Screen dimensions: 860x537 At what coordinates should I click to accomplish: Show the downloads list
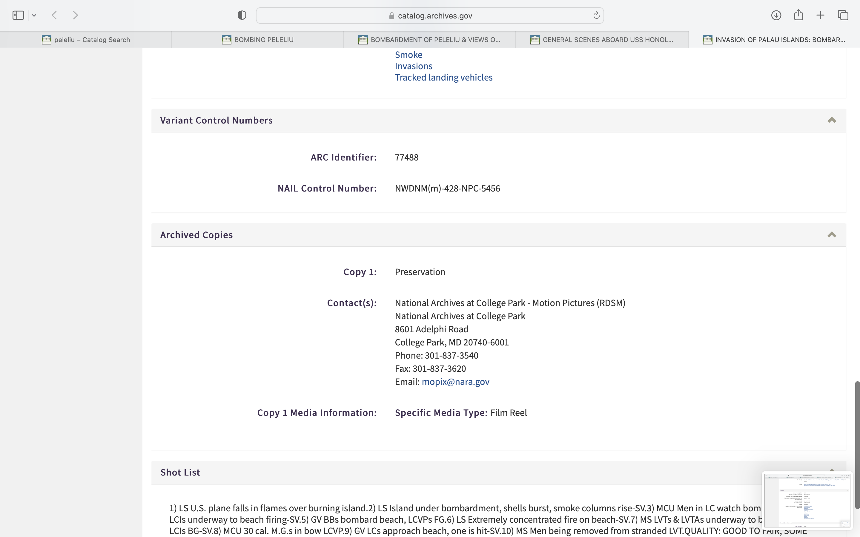(x=776, y=15)
